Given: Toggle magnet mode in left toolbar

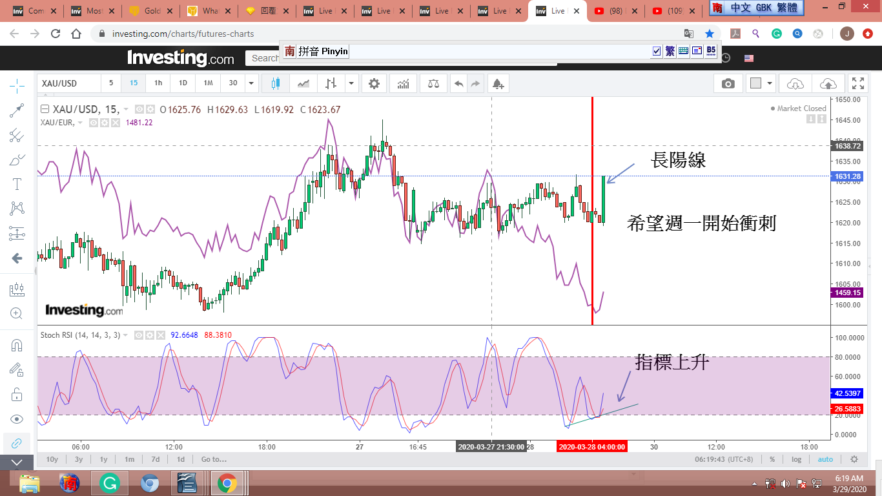Looking at the screenshot, I should click(17, 345).
